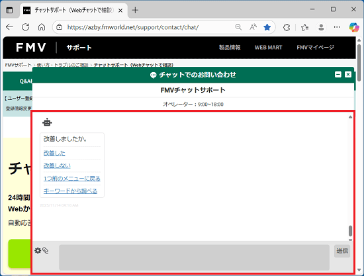This screenshot has width=364, height=276.
Task: Click the browser back arrow
Action: point(9,27)
